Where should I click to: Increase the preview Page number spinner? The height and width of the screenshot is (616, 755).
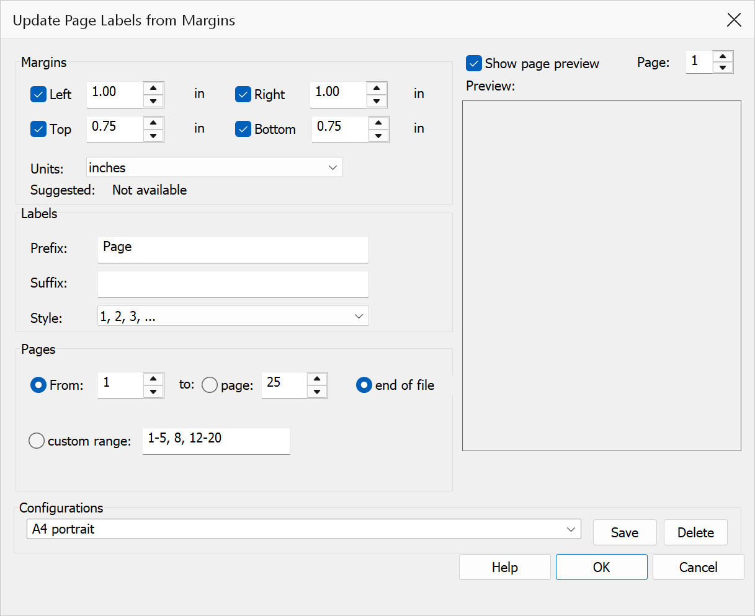(723, 56)
